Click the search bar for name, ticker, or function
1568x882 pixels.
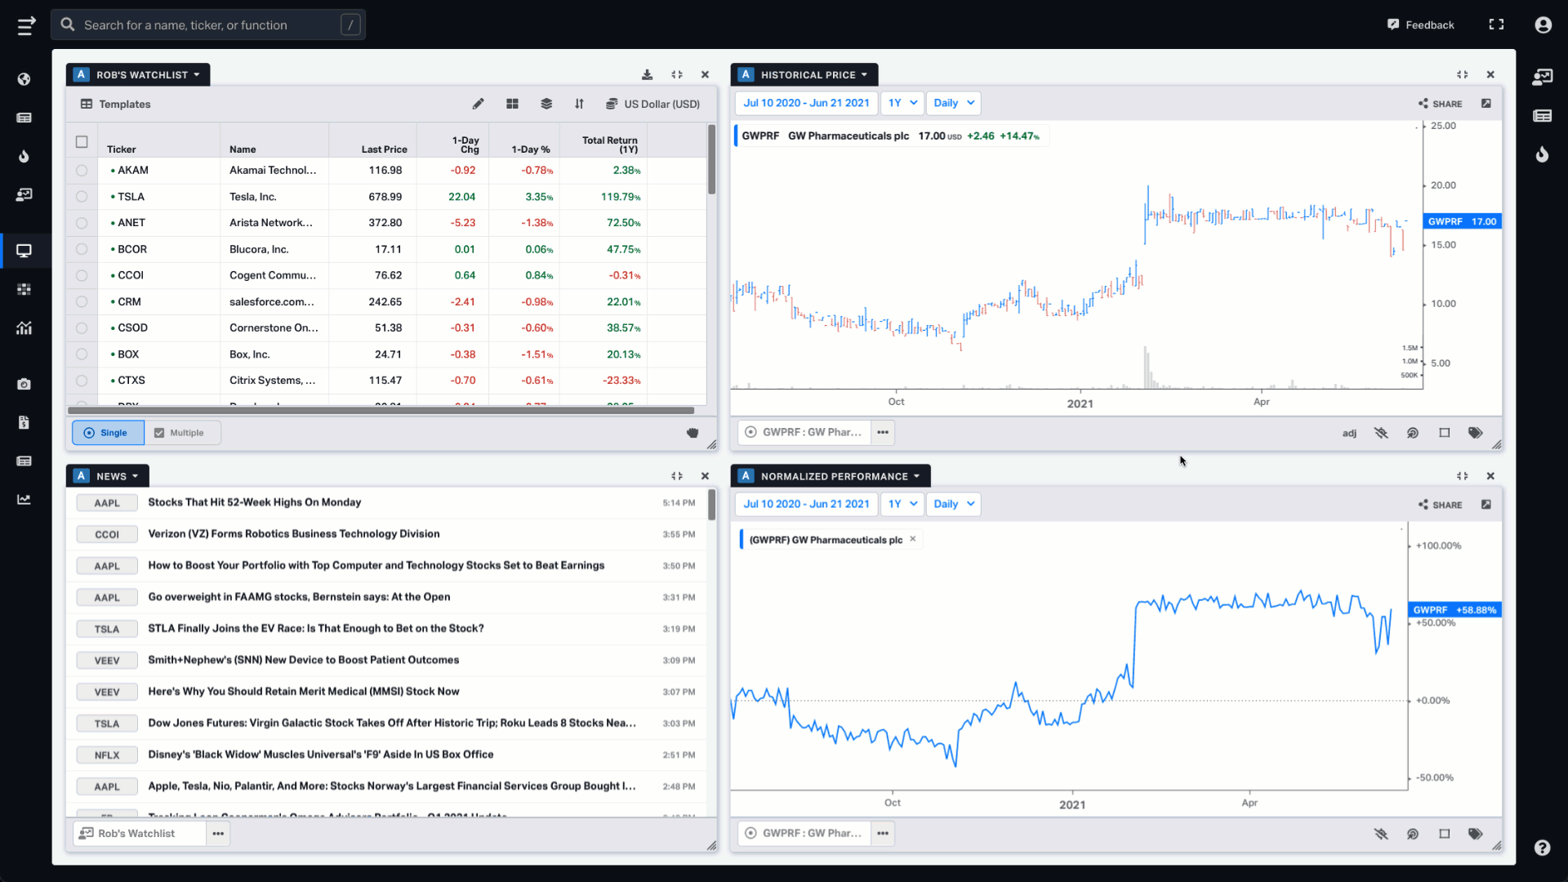click(208, 25)
